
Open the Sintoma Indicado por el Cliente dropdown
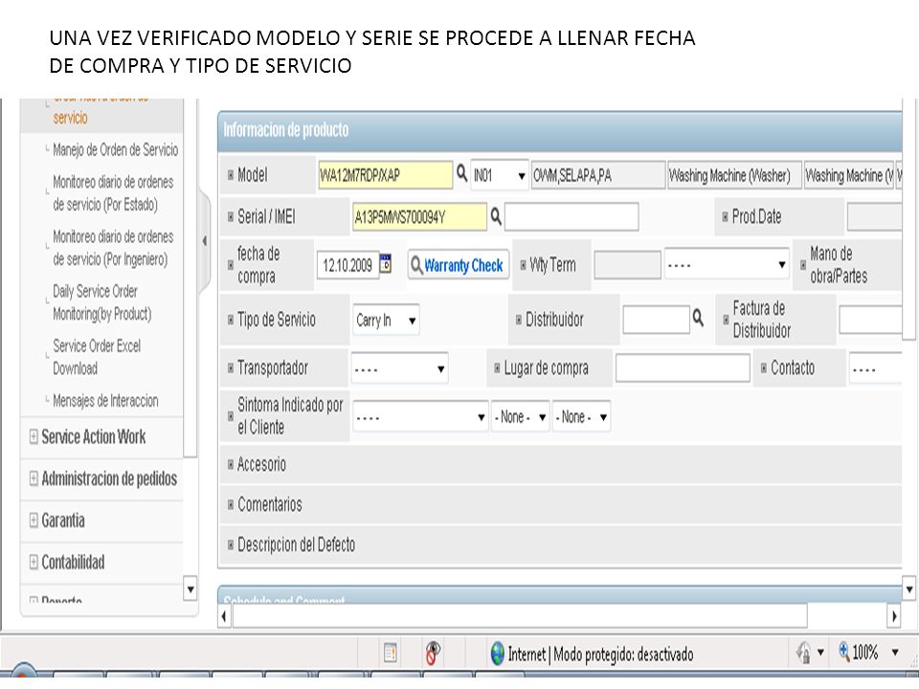420,416
